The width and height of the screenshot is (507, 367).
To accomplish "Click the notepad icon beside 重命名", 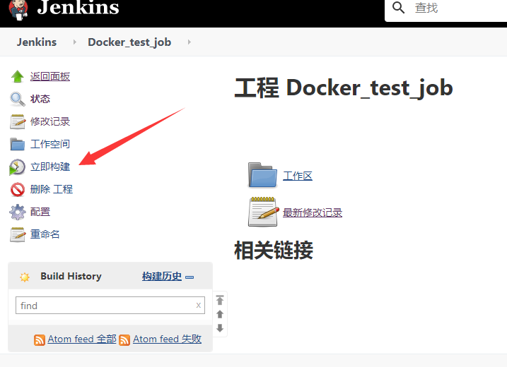I will pyautogui.click(x=18, y=234).
